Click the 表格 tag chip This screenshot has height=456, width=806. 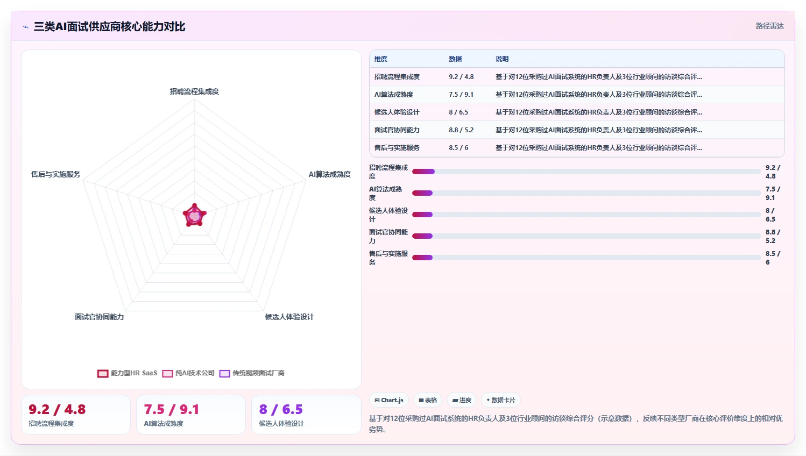coord(428,400)
